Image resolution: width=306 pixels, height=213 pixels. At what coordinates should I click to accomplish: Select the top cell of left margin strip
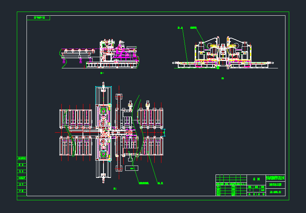coord(22,158)
